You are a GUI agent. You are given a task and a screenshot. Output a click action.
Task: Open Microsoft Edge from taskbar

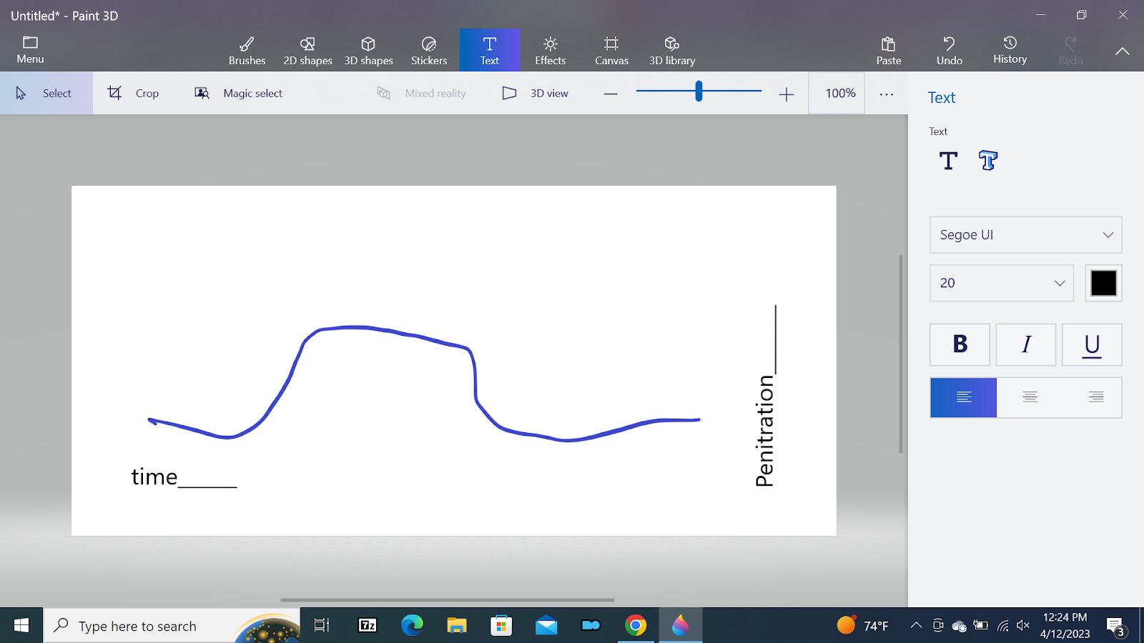[x=412, y=626]
